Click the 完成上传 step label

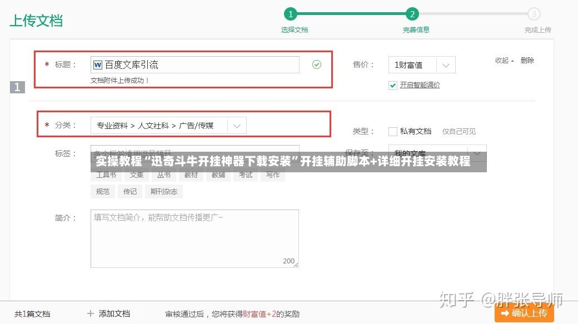538,30
